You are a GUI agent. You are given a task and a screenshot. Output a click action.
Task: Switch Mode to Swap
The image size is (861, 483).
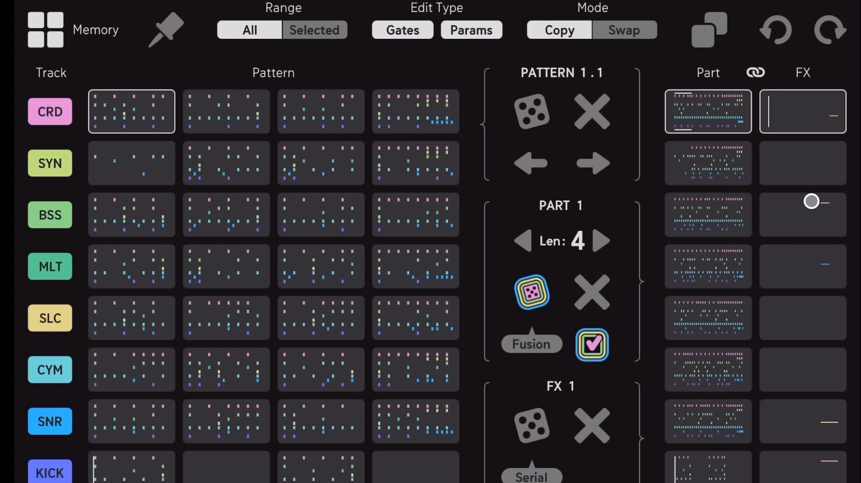tap(624, 30)
